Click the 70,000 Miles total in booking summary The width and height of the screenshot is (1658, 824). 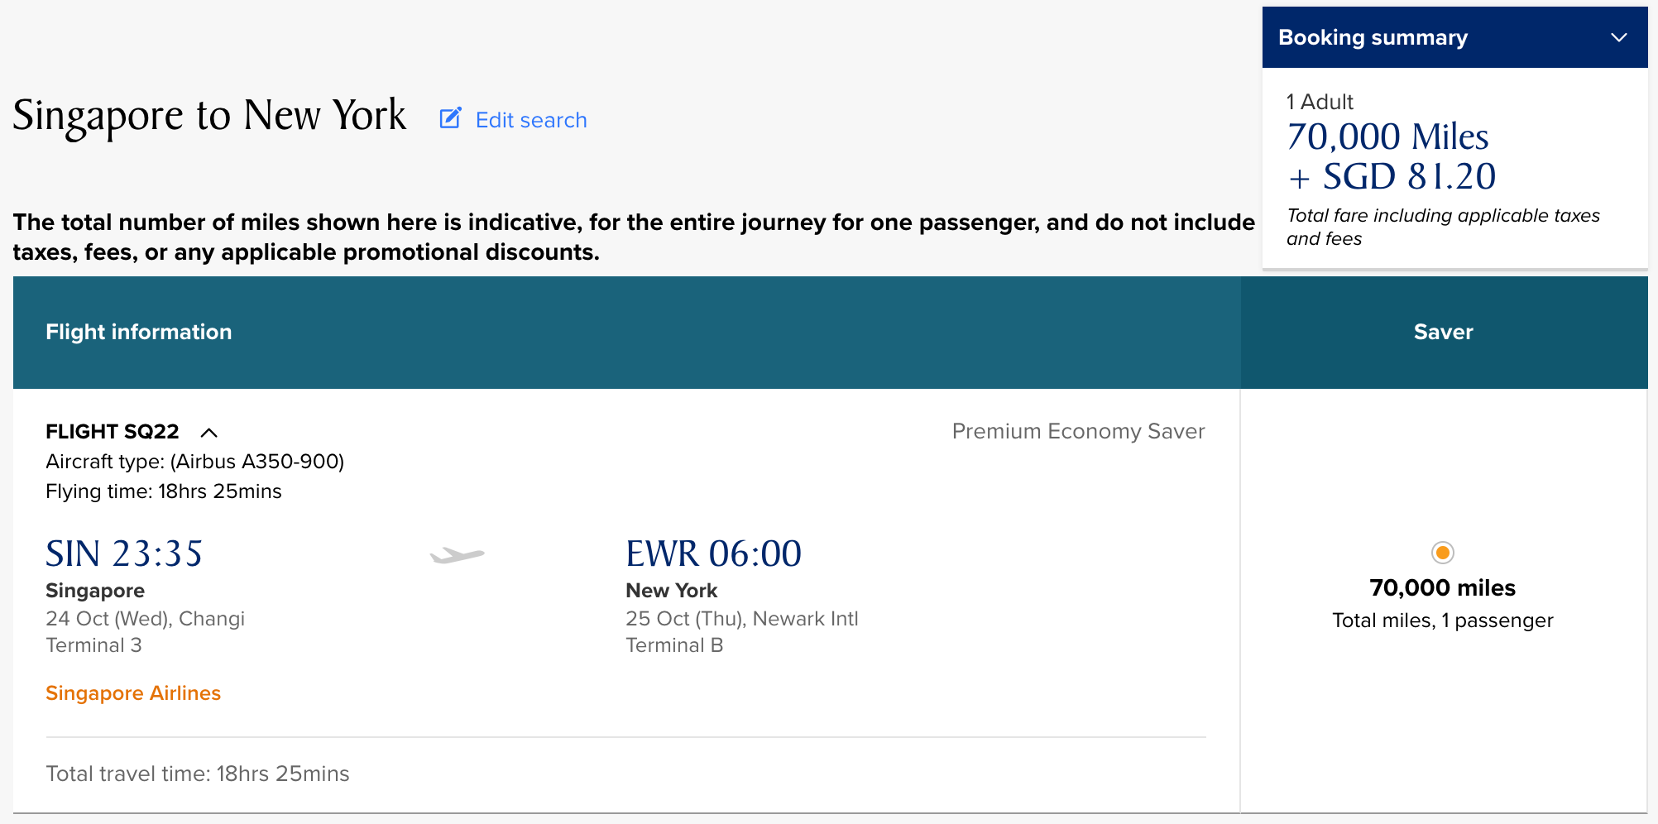(x=1387, y=137)
